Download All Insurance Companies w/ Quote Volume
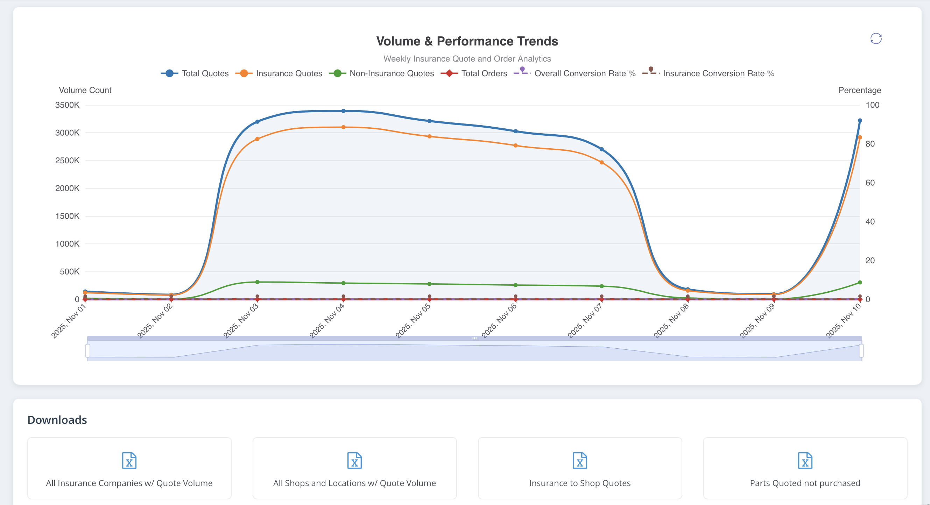Viewport: 930px width, 505px height. [x=129, y=483]
